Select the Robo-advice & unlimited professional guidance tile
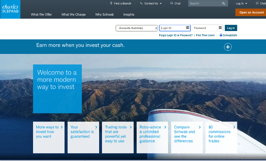The image size is (266, 161). tap(152, 137)
